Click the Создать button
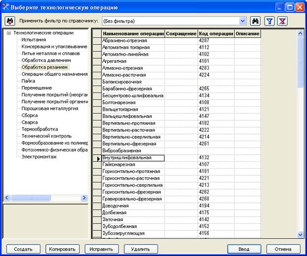 coord(23,249)
